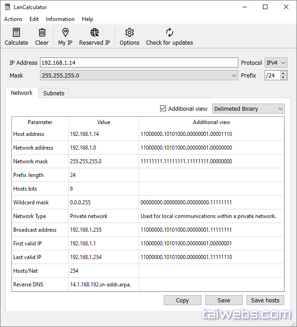This screenshot has width=297, height=327.
Task: Open the Options gear icon
Action: (130, 33)
